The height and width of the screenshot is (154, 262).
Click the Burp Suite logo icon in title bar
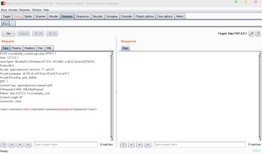pyautogui.click(x=3, y=3)
